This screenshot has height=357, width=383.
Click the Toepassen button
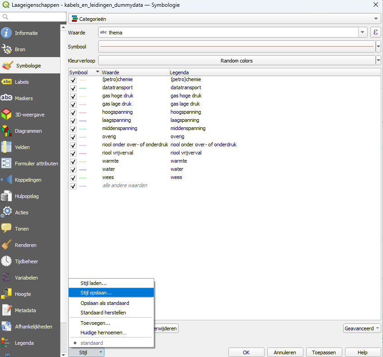coord(324,352)
